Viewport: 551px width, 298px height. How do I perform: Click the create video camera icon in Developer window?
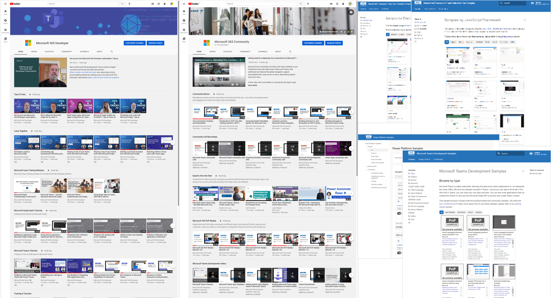pos(153,4)
